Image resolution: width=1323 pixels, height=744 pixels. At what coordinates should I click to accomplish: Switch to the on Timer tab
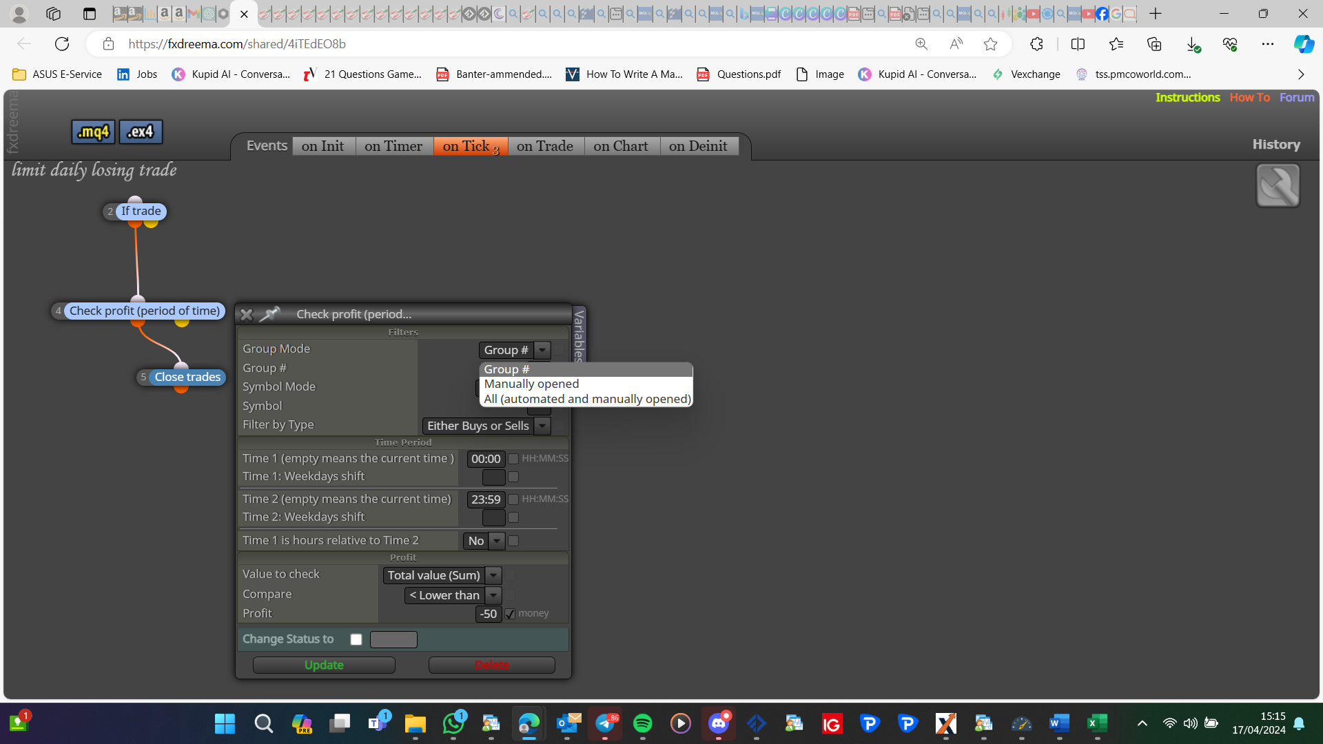[x=393, y=146]
